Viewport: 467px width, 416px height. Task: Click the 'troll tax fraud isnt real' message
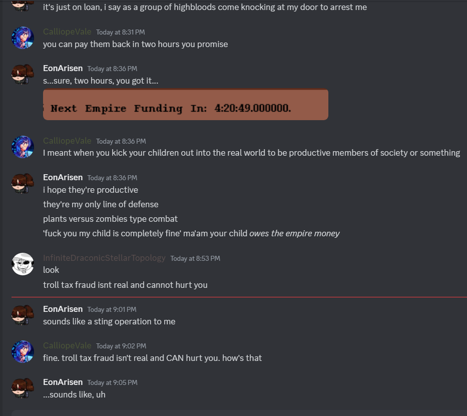click(125, 285)
